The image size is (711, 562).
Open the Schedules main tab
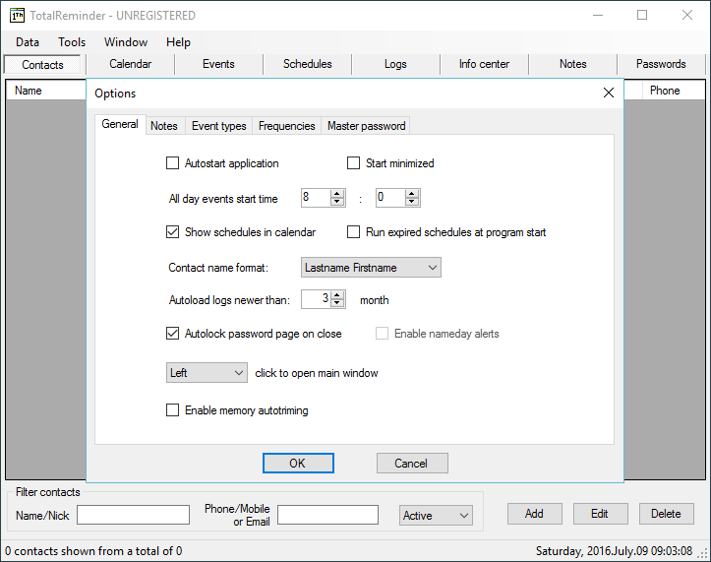(308, 64)
